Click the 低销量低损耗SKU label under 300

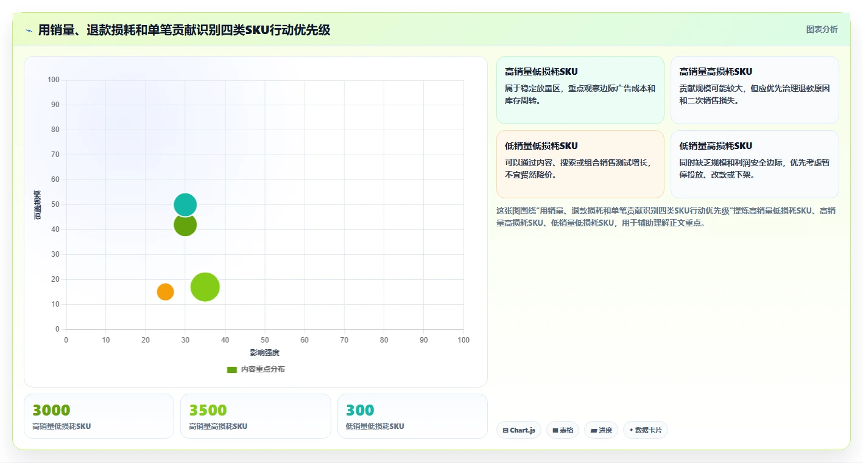click(x=375, y=426)
